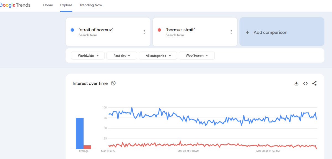Viewport: 332px width, 159px height.
Task: Open help for Interest over time
Action: [113, 83]
